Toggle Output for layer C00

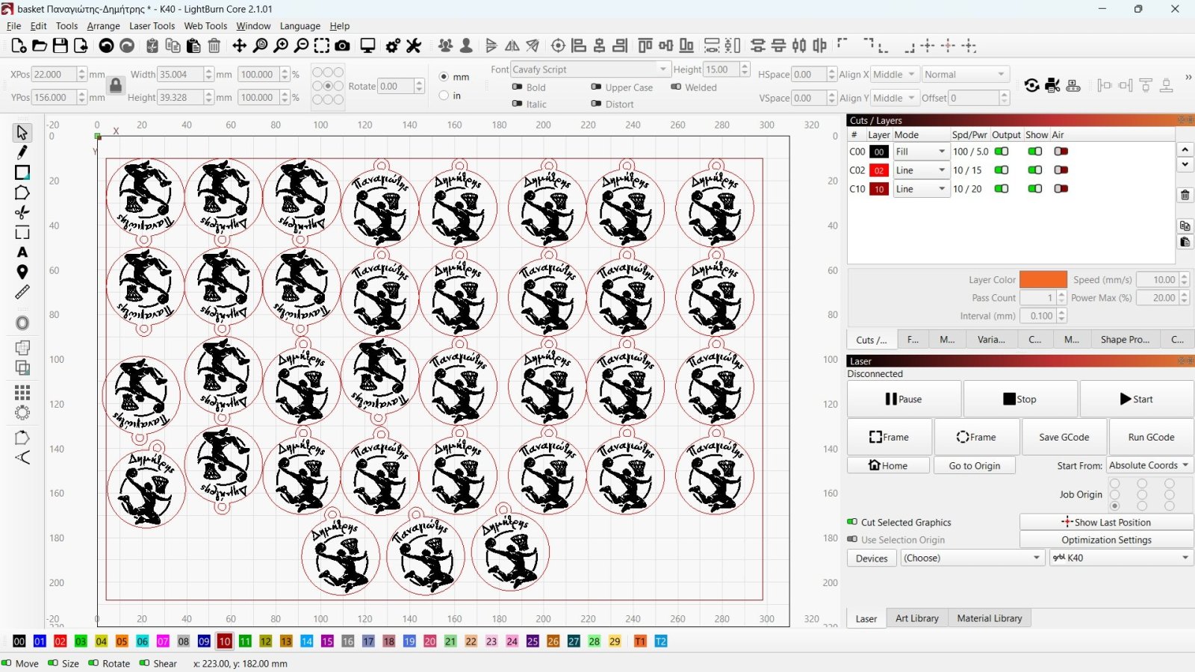tap(1002, 152)
